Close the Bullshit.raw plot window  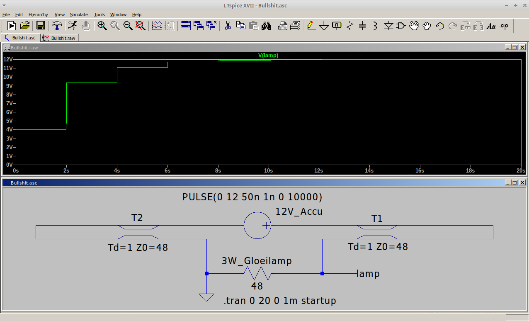coord(522,48)
